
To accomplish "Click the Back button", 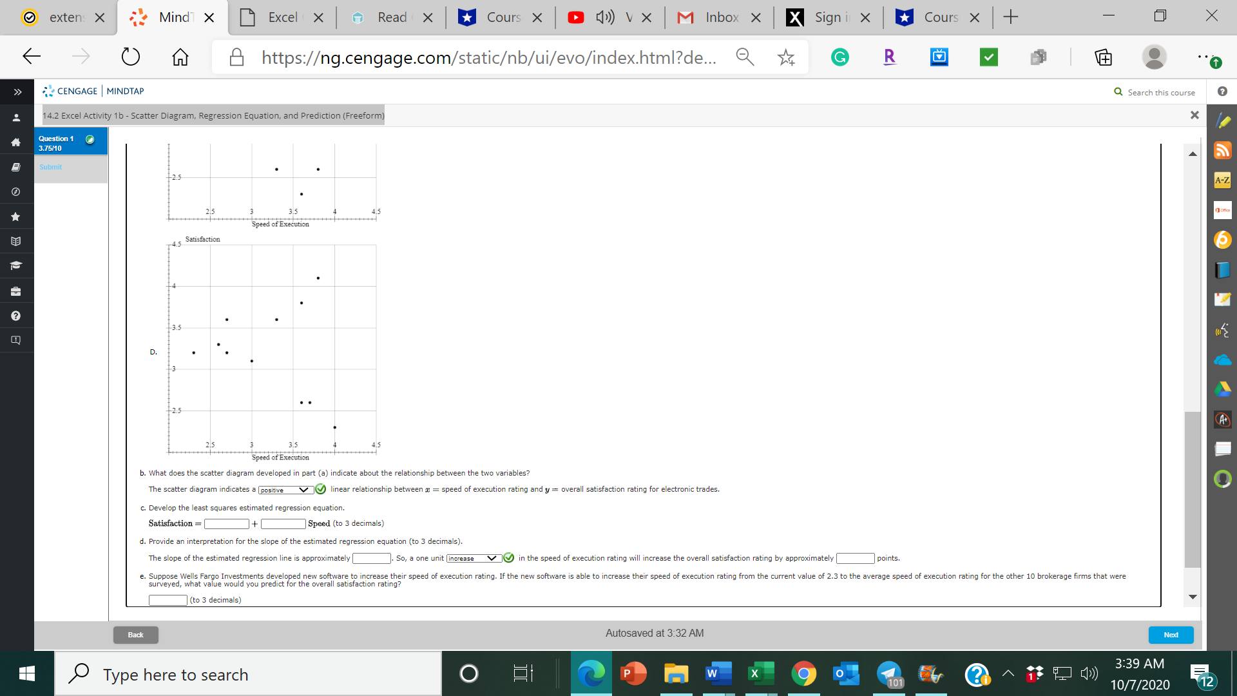I will click(x=135, y=635).
